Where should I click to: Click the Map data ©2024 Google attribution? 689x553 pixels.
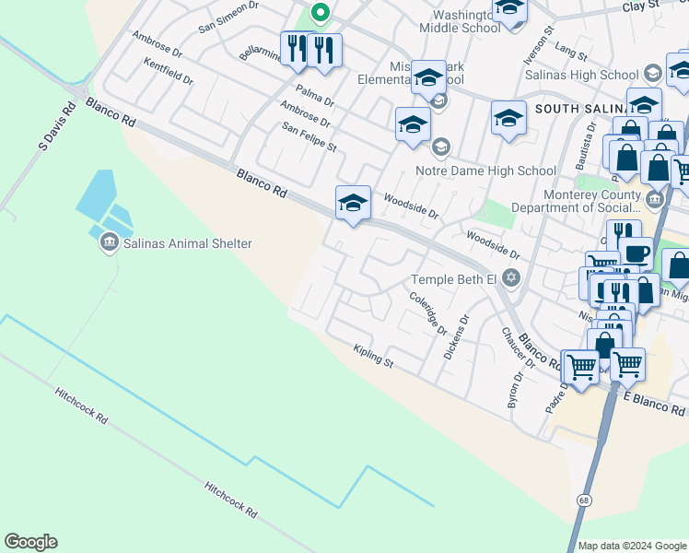click(x=632, y=546)
